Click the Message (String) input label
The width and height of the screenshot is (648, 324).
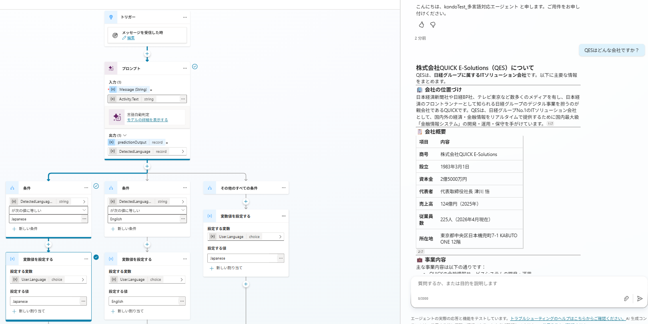click(133, 90)
